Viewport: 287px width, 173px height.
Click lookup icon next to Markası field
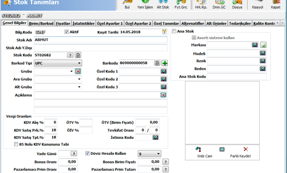(x=255, y=45)
